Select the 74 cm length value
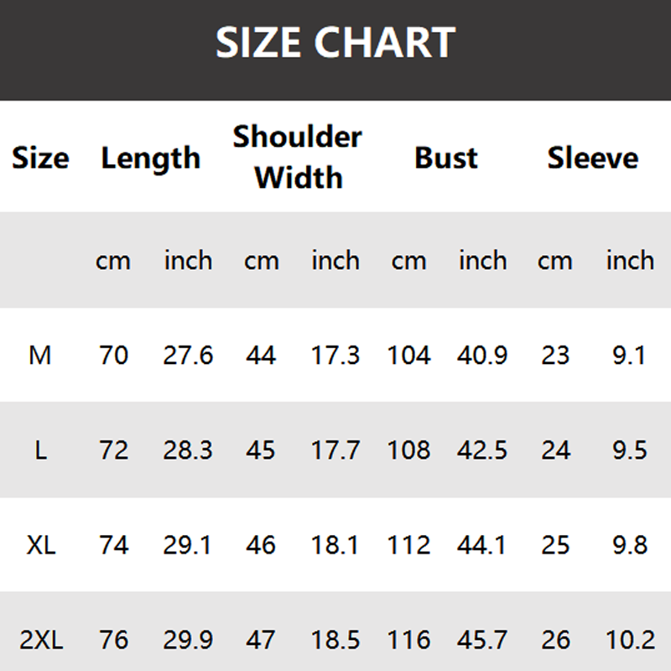The image size is (671, 671). click(x=113, y=545)
